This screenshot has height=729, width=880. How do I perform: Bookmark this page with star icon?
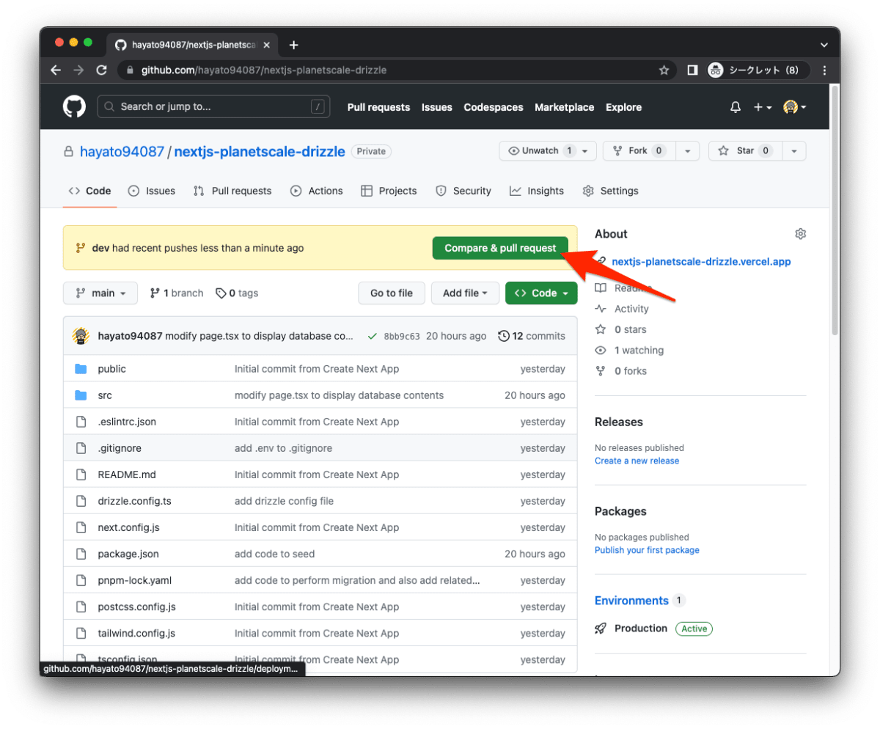coord(664,70)
